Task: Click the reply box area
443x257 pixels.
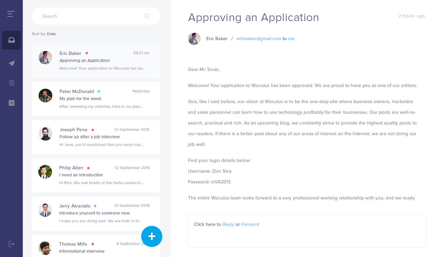Action: 307,231
